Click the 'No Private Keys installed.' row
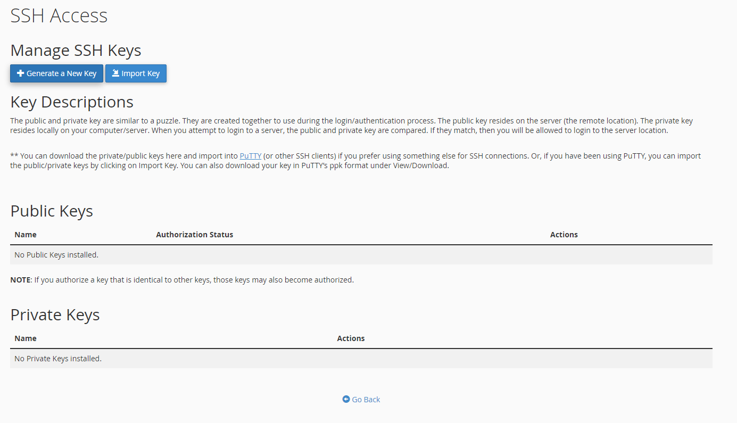737x423 pixels. (361, 359)
